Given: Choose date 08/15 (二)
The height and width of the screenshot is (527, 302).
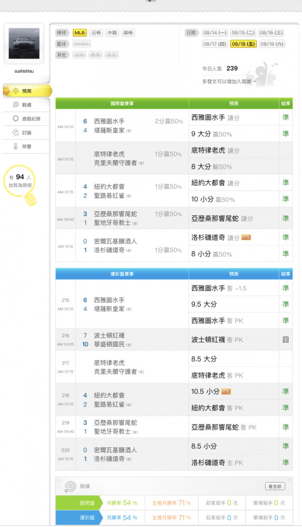Looking at the screenshot, I should [x=243, y=33].
